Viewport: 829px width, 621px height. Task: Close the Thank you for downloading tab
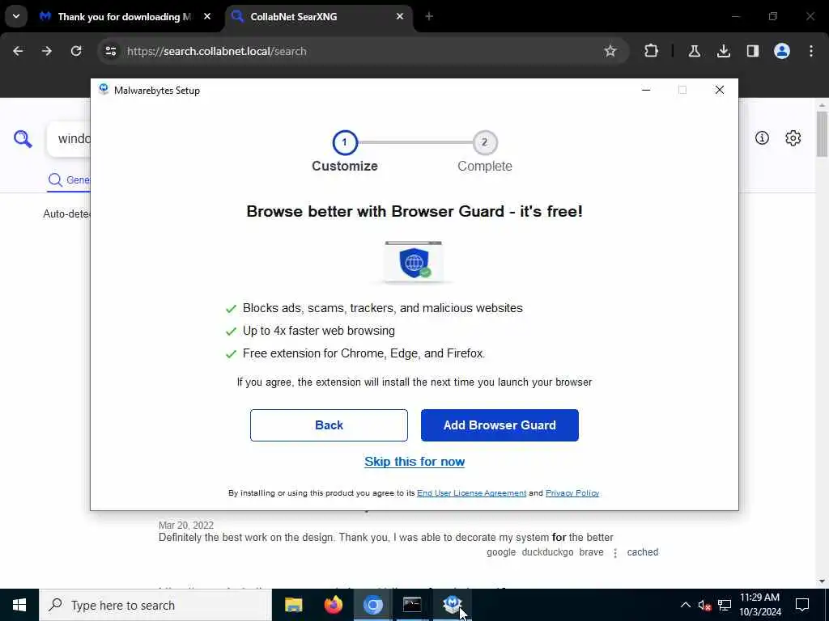207,17
